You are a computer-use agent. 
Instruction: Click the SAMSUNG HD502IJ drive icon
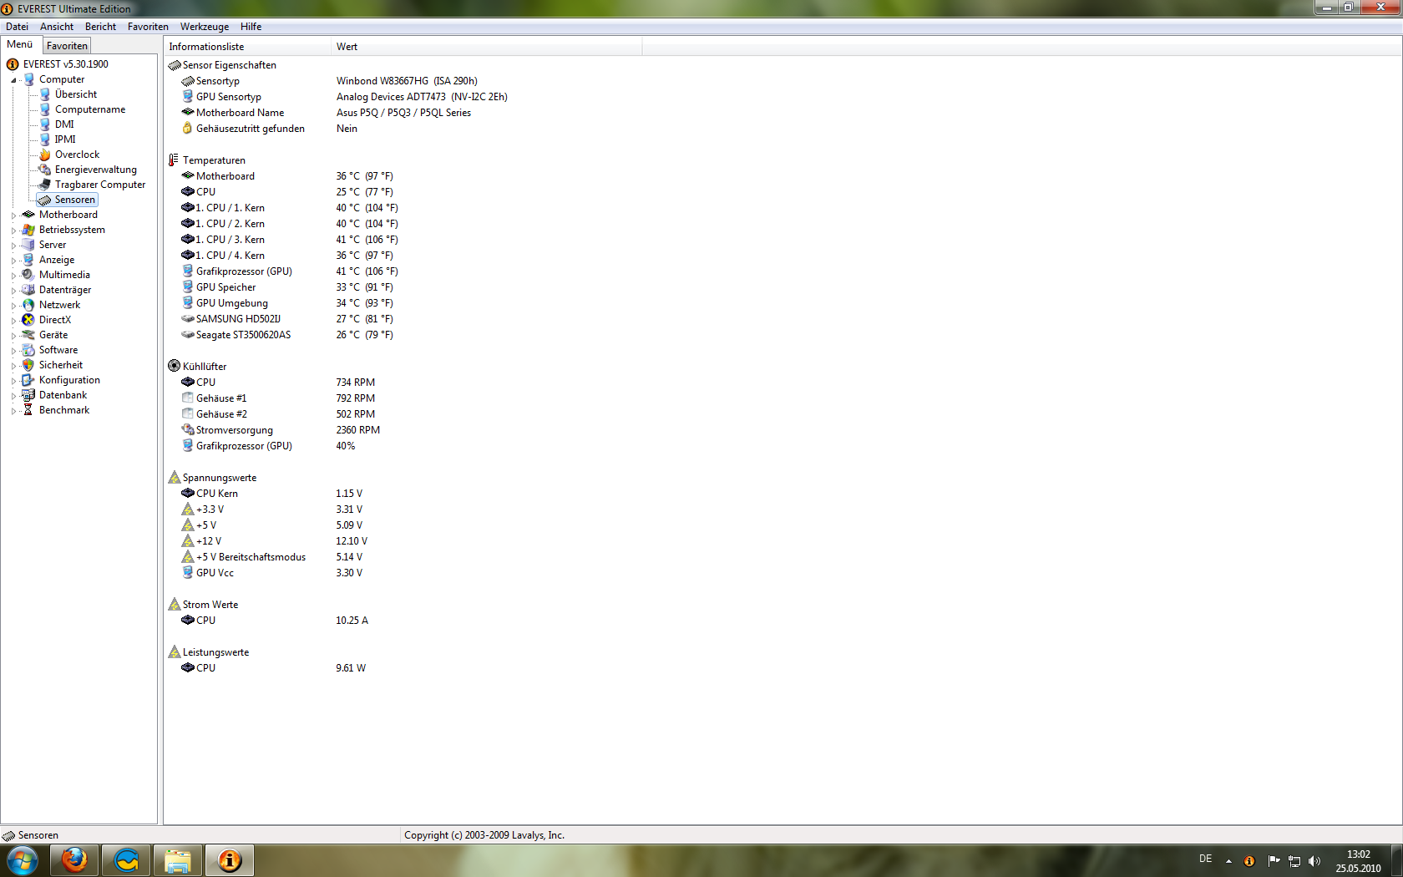(188, 319)
